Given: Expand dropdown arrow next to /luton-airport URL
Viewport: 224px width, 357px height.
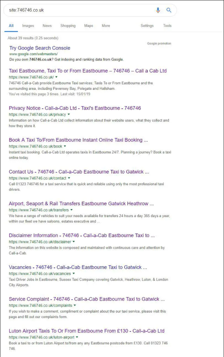Looking at the screenshot, I should (x=77, y=337).
